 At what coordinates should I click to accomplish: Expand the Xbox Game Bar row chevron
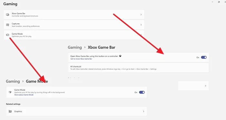coord(141,15)
